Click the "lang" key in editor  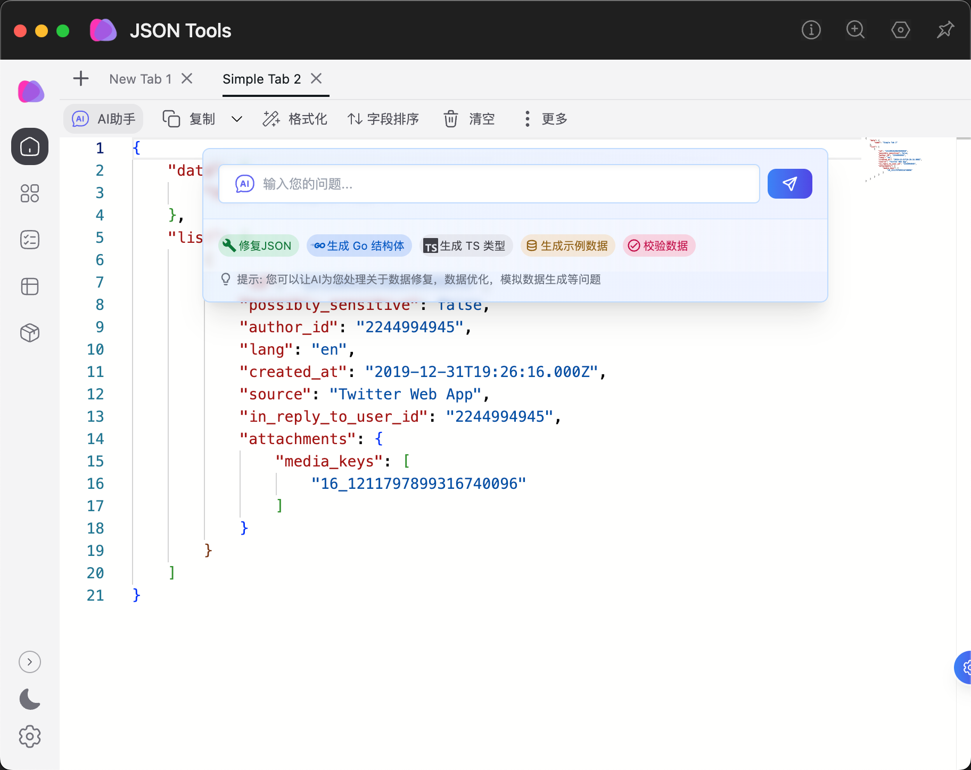266,349
